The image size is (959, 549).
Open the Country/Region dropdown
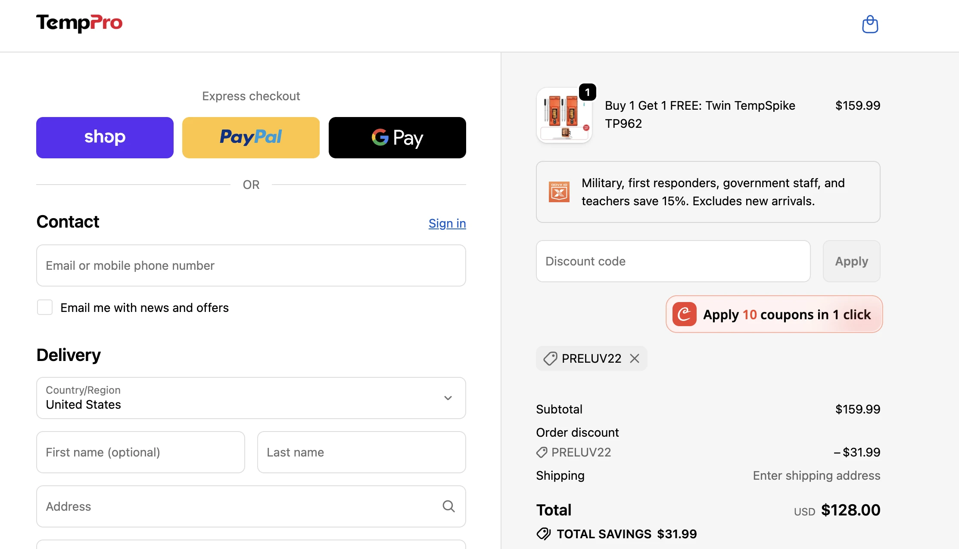[x=251, y=398]
